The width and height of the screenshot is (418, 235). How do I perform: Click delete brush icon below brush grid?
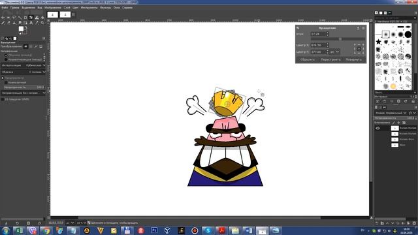click(398, 102)
